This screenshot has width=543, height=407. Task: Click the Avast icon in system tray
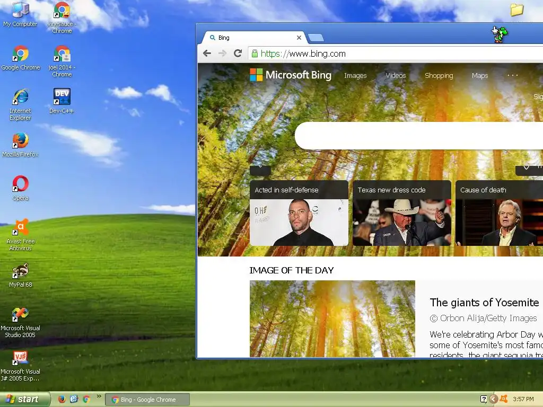(504, 399)
